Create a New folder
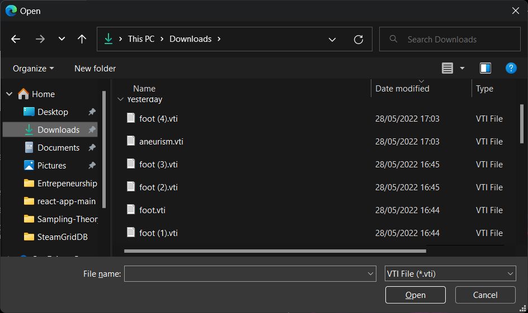 point(95,69)
